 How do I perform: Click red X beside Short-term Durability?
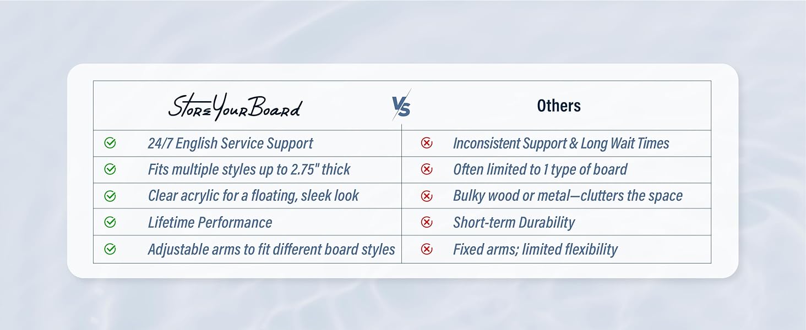pyautogui.click(x=427, y=222)
